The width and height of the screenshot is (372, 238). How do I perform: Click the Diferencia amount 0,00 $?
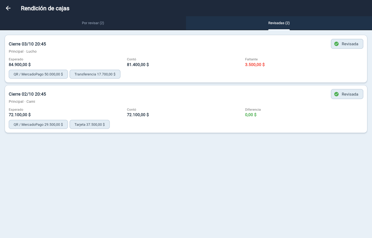(251, 115)
